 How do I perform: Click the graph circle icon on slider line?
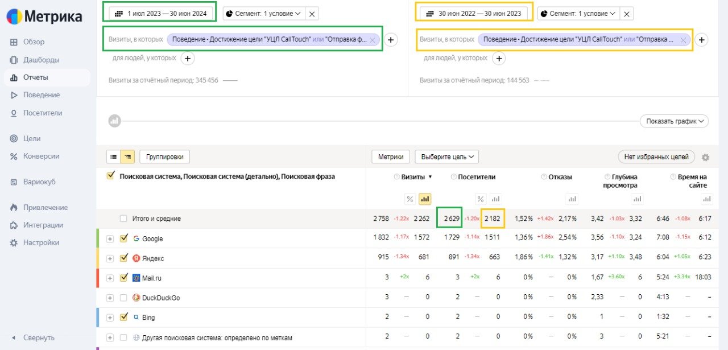tap(114, 121)
